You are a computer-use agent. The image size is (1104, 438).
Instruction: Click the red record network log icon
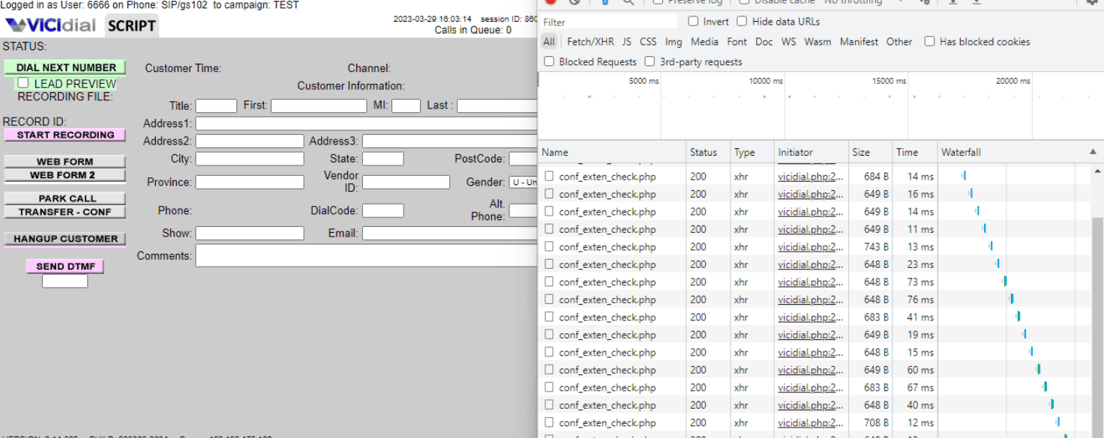coord(550,3)
